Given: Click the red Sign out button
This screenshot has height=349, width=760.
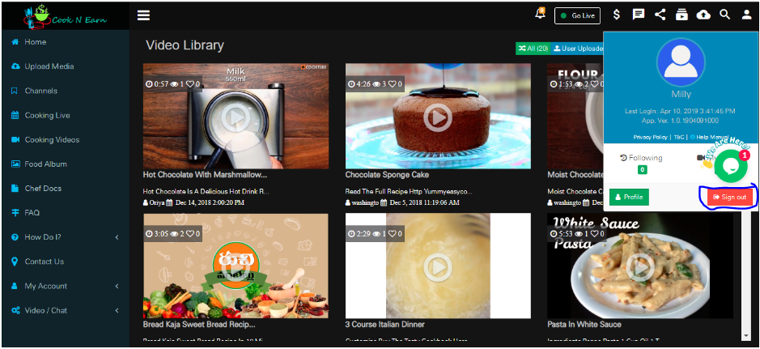Looking at the screenshot, I should [x=730, y=197].
